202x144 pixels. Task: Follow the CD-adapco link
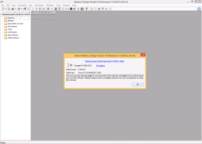pyautogui.click(x=101, y=65)
